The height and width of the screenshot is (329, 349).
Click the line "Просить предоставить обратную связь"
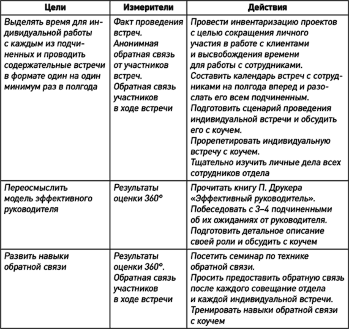[268, 278]
